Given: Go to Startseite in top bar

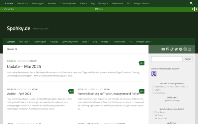Looking at the screenshot, I should 9,3.
